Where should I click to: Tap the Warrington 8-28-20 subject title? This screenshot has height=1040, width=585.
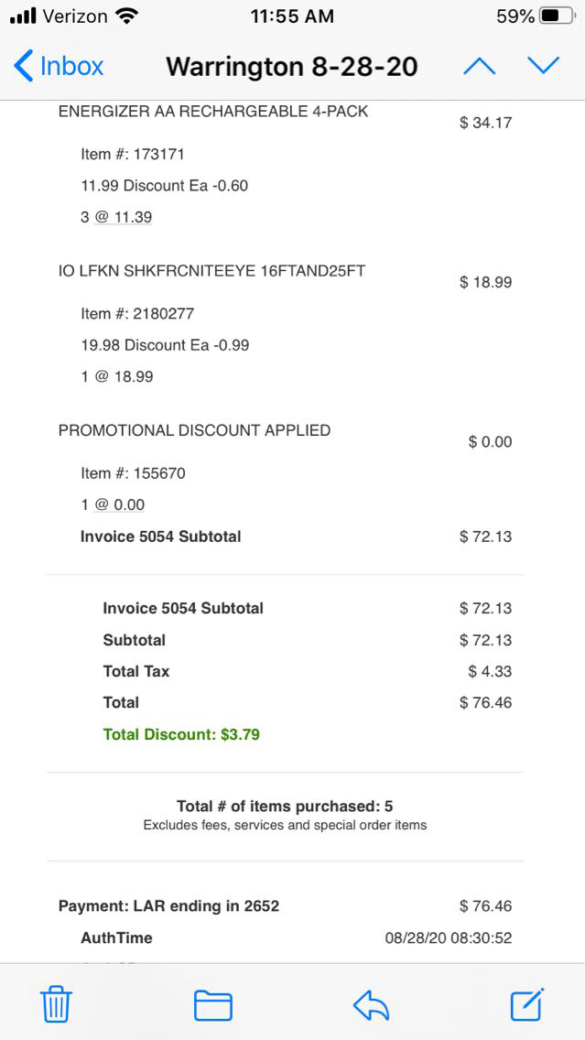point(291,67)
